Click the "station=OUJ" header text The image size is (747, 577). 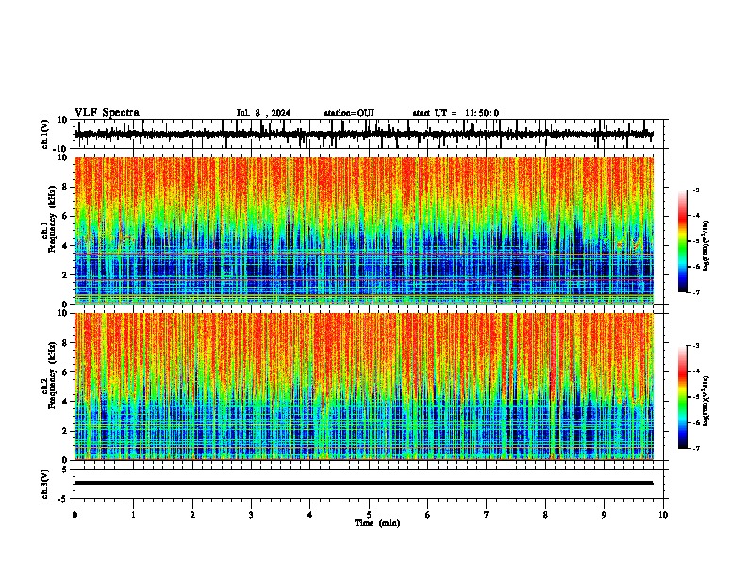click(x=349, y=113)
